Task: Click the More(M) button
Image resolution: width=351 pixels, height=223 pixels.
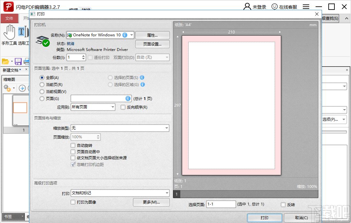Action: pos(151,202)
